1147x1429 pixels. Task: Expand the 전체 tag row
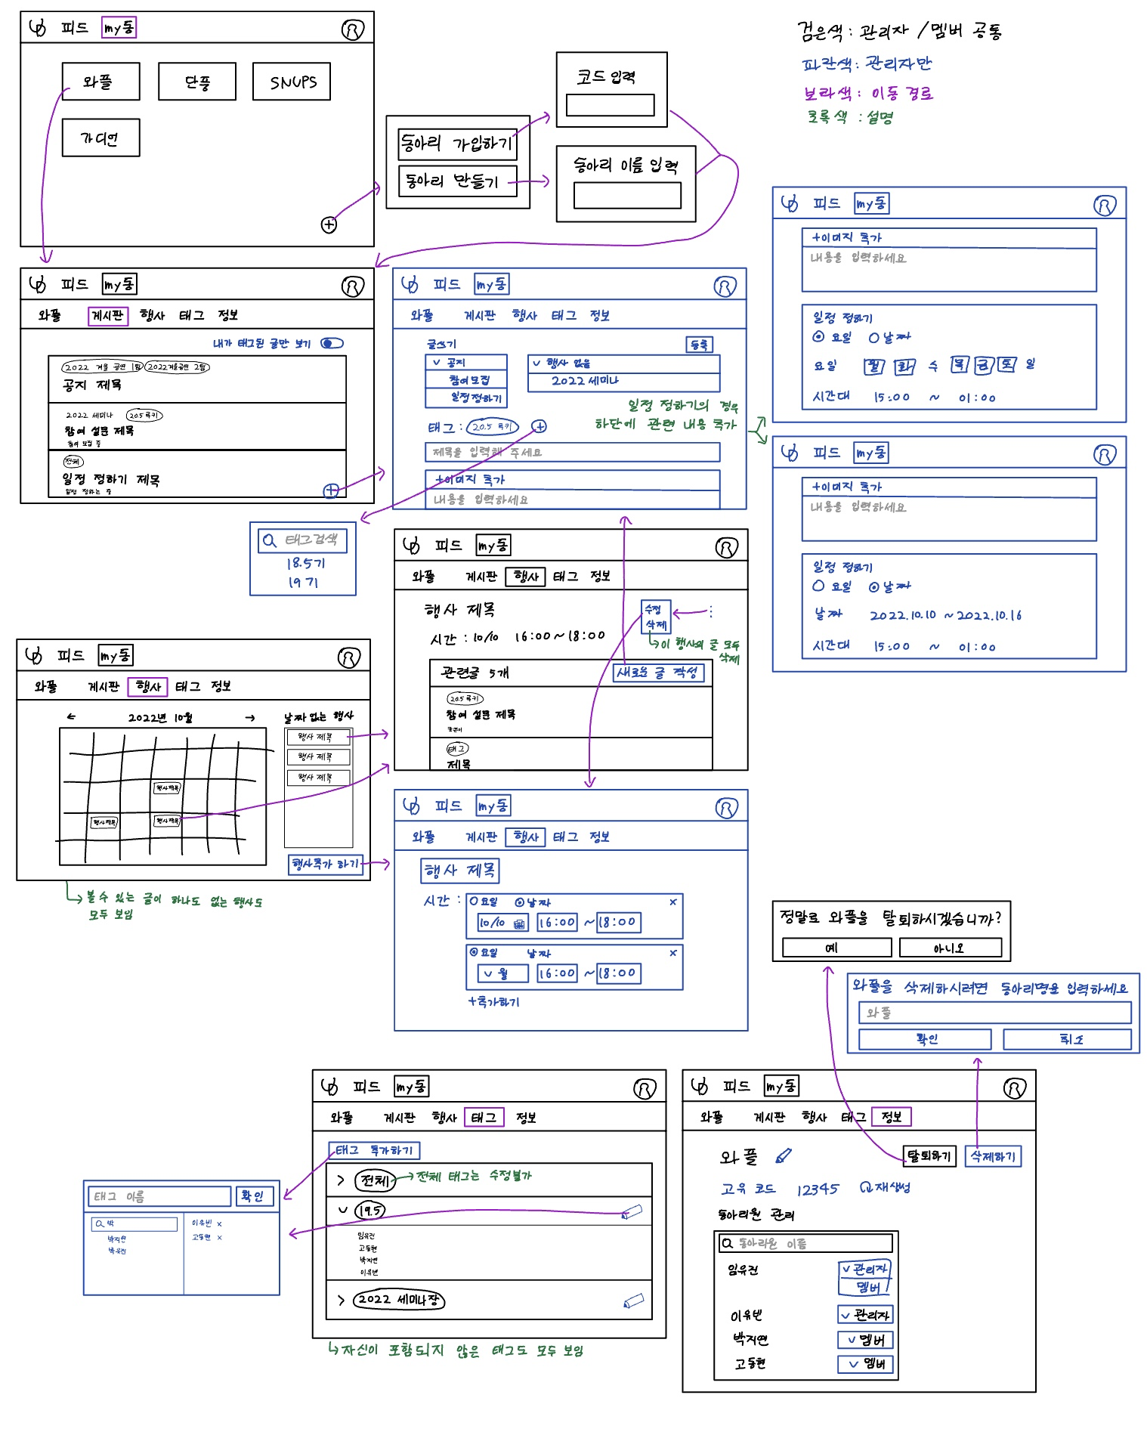click(x=341, y=1180)
